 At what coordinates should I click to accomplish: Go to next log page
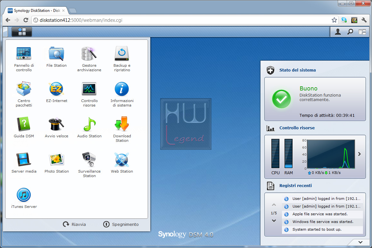pyautogui.click(x=274, y=221)
